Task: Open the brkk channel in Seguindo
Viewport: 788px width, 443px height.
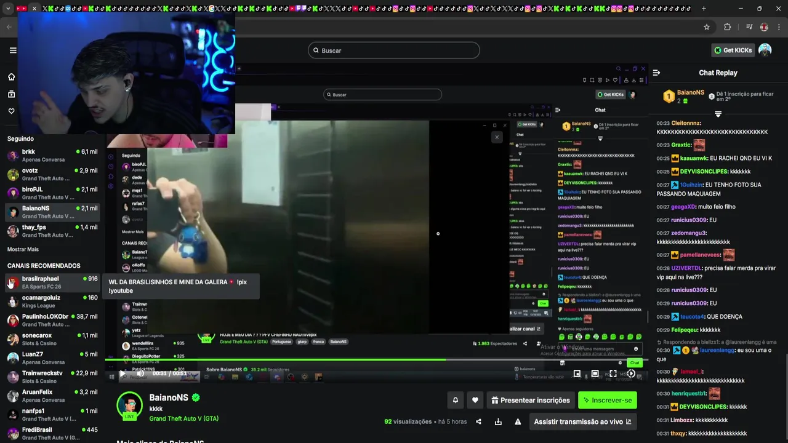Action: (52, 155)
